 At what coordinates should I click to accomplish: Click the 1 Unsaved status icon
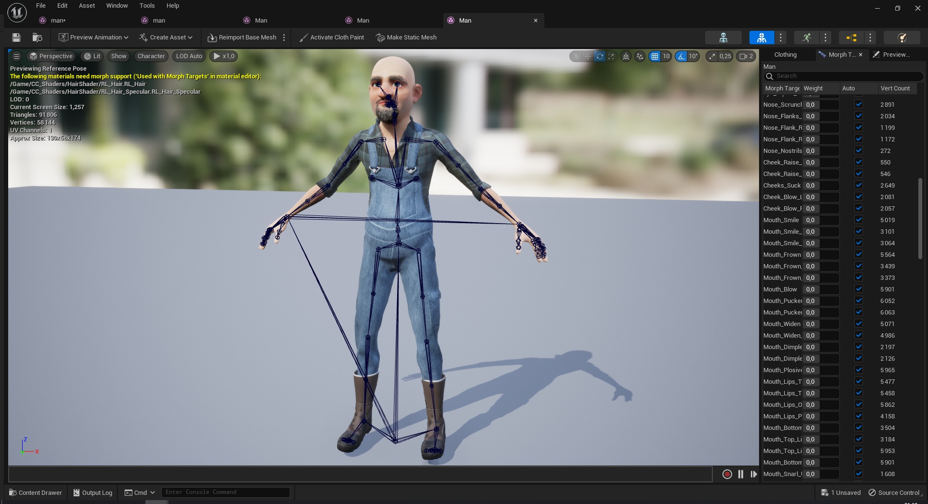825,492
